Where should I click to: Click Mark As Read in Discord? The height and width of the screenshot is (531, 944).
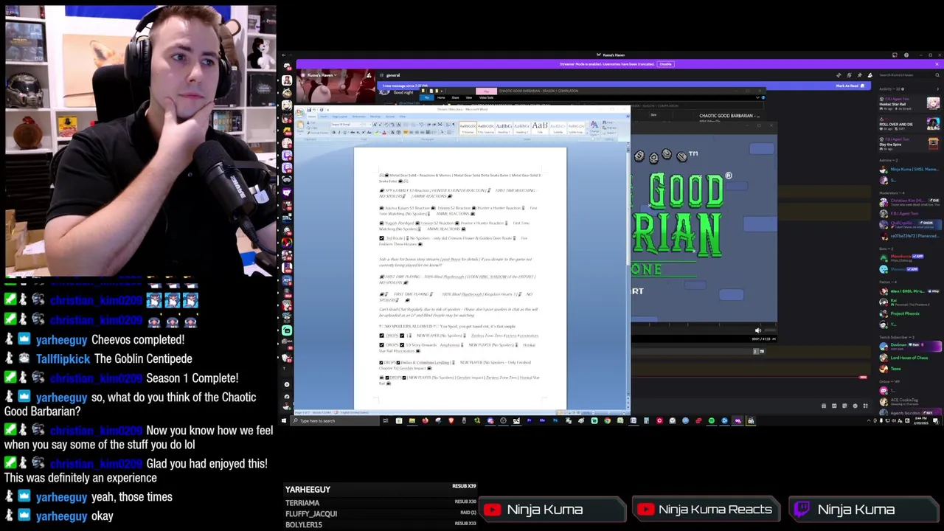point(850,86)
